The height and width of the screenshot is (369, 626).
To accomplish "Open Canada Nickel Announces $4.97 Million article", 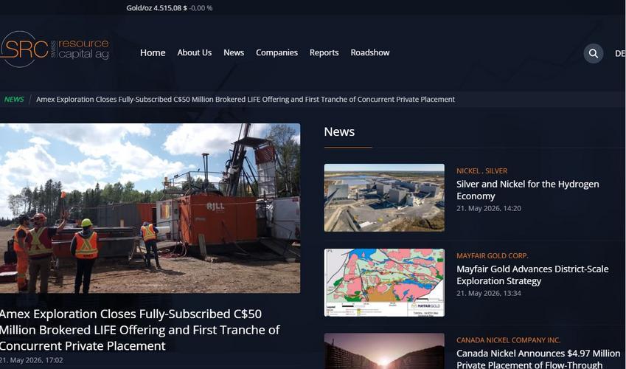I will pyautogui.click(x=538, y=359).
